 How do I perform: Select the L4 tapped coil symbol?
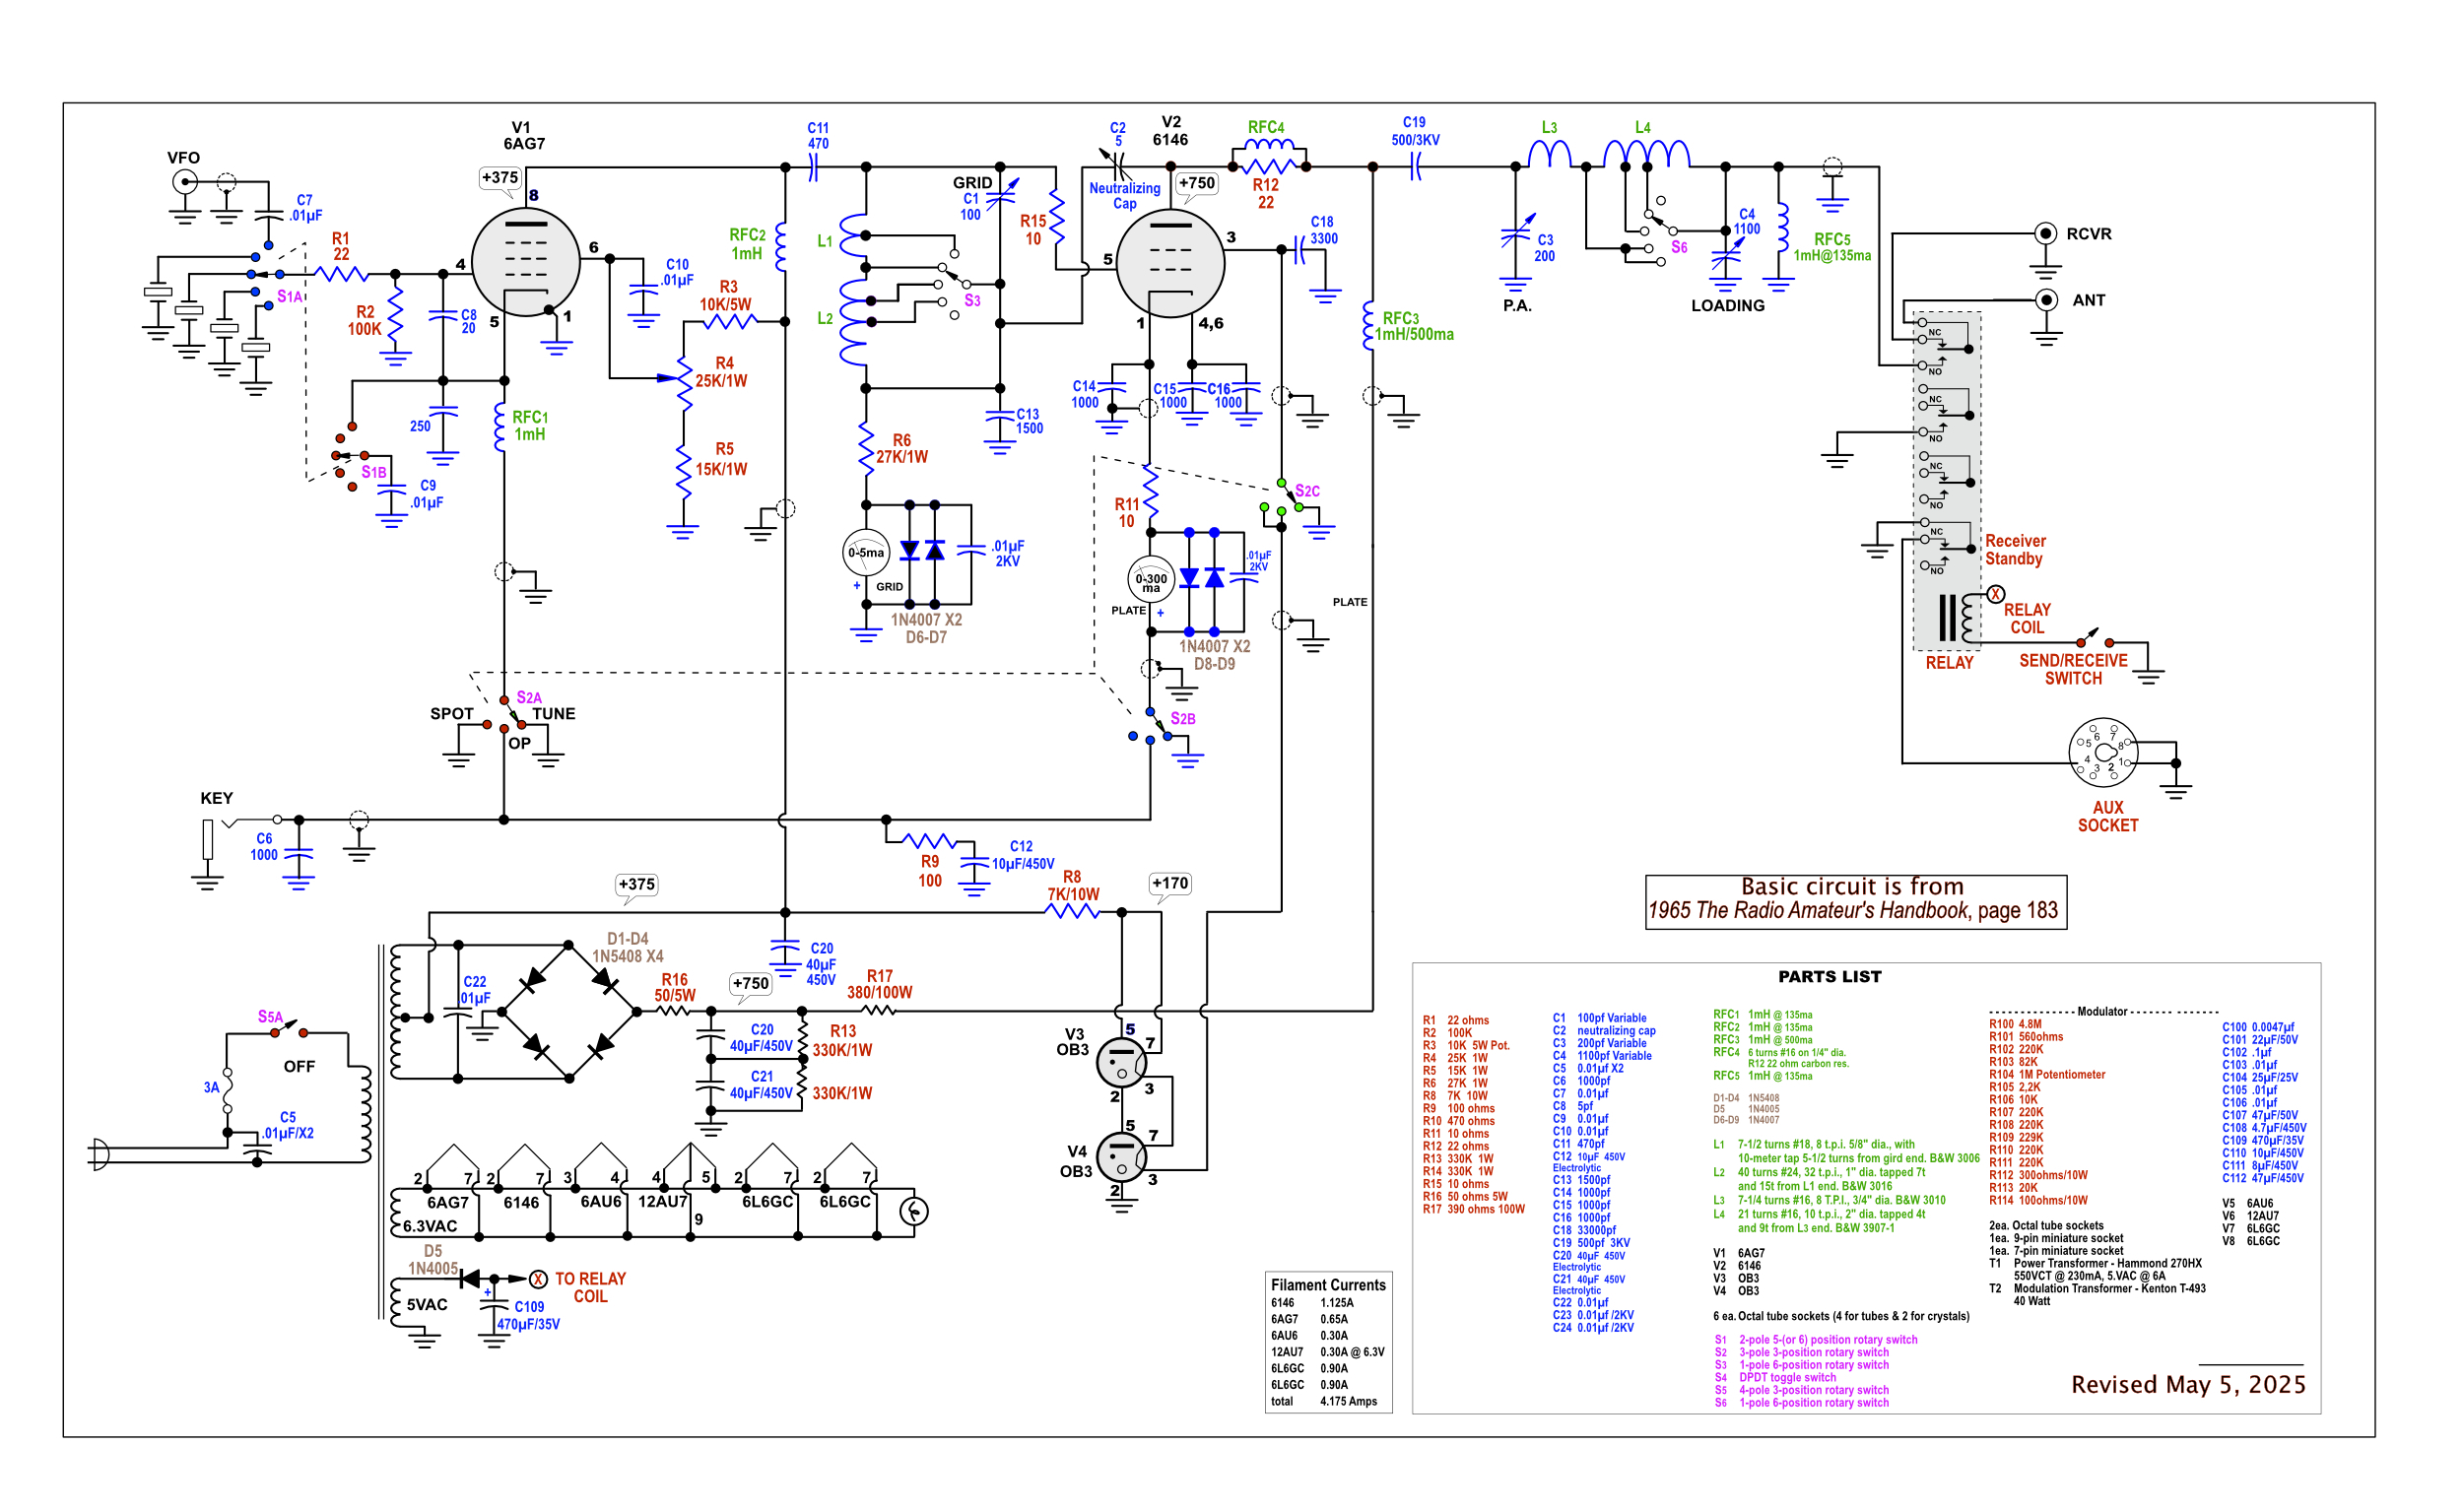(x=1646, y=155)
